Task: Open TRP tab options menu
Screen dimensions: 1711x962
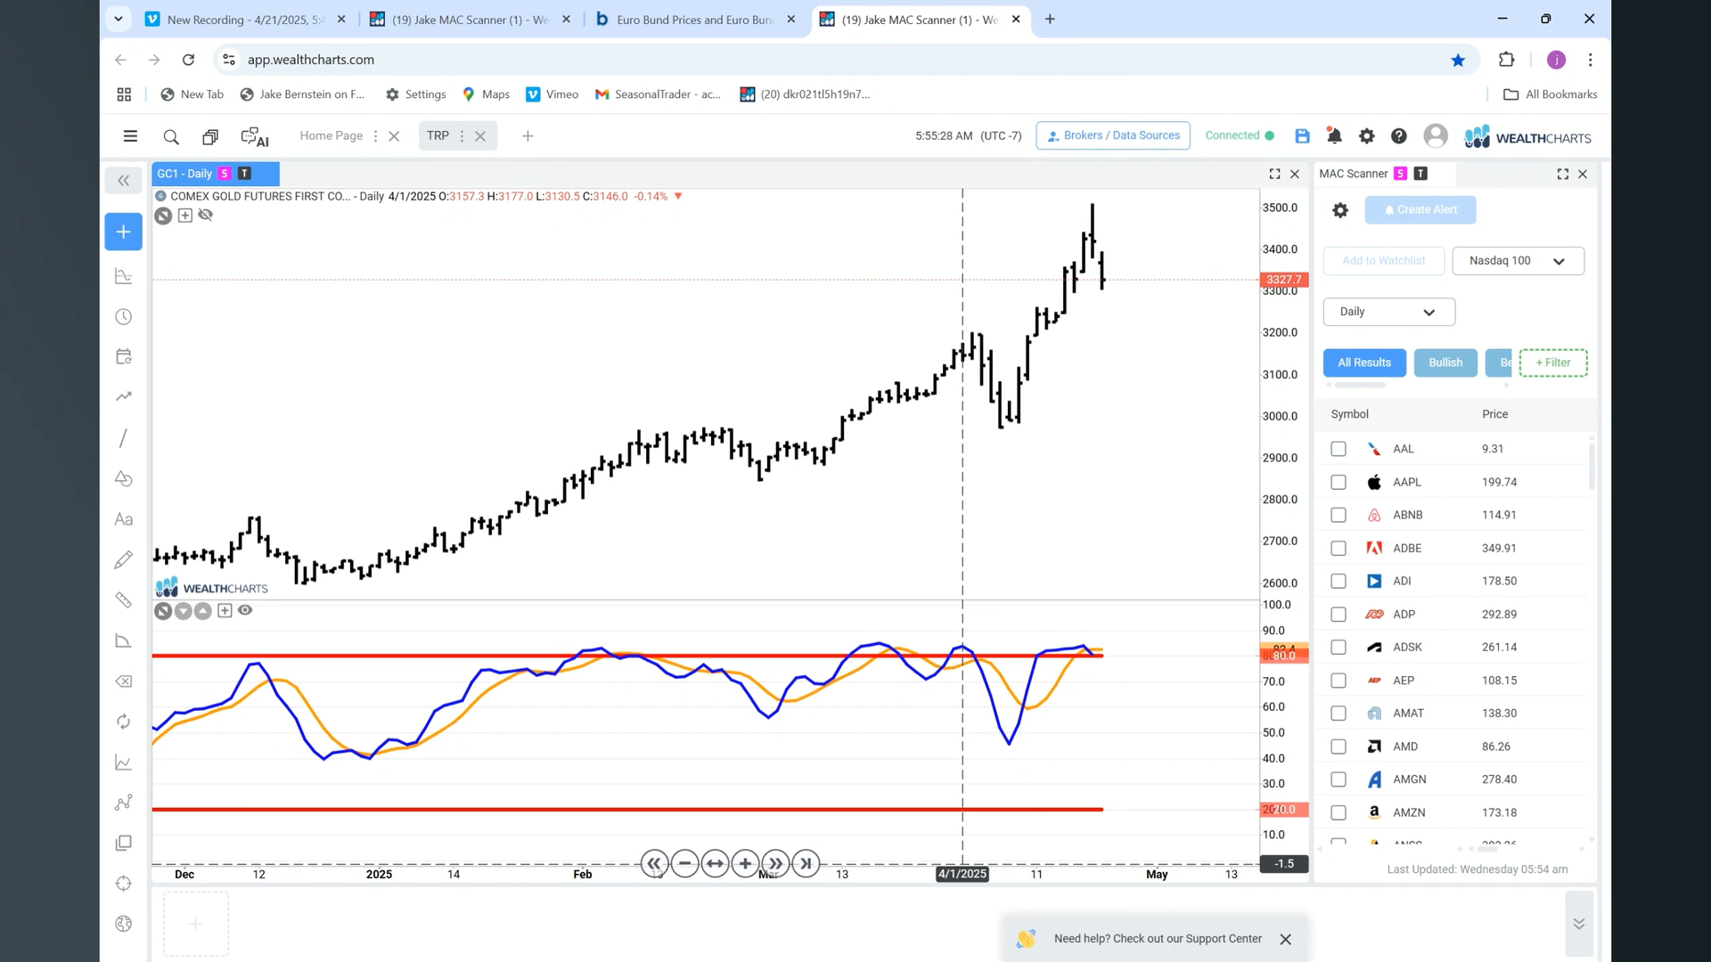Action: [x=462, y=136]
